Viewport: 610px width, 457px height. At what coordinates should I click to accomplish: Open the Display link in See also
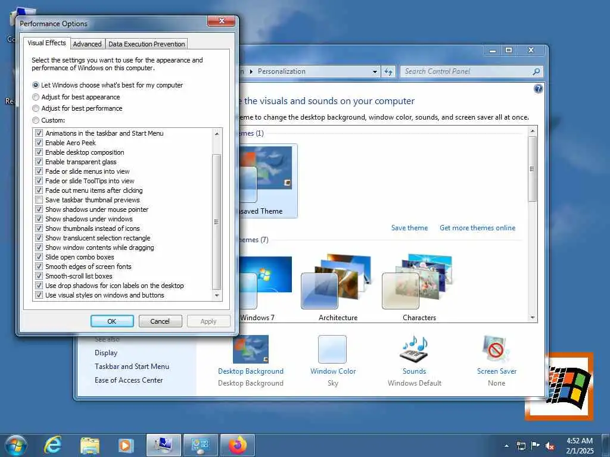pyautogui.click(x=106, y=353)
